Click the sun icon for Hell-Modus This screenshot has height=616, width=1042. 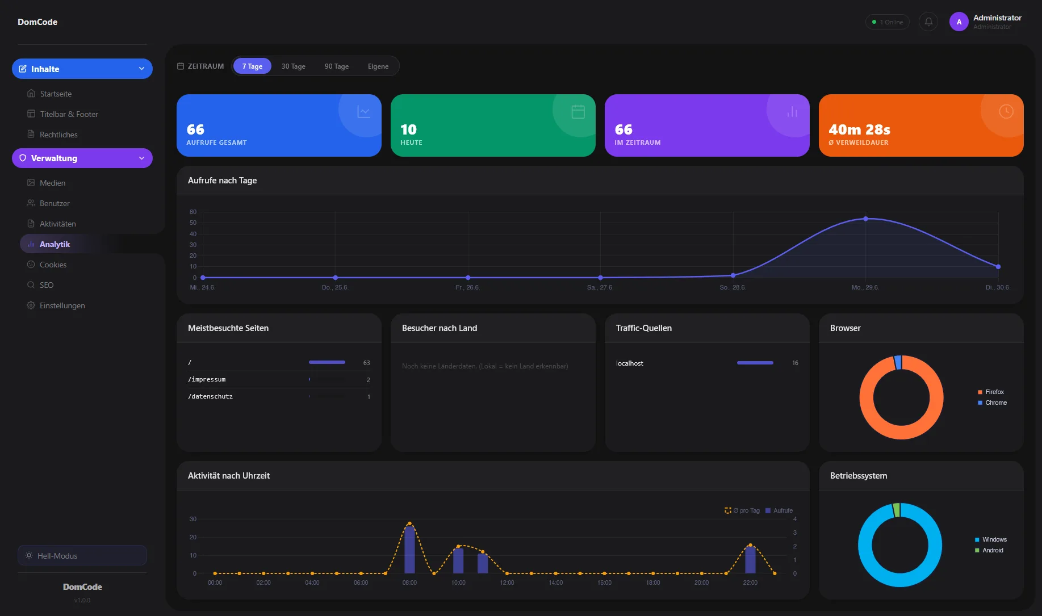click(29, 555)
